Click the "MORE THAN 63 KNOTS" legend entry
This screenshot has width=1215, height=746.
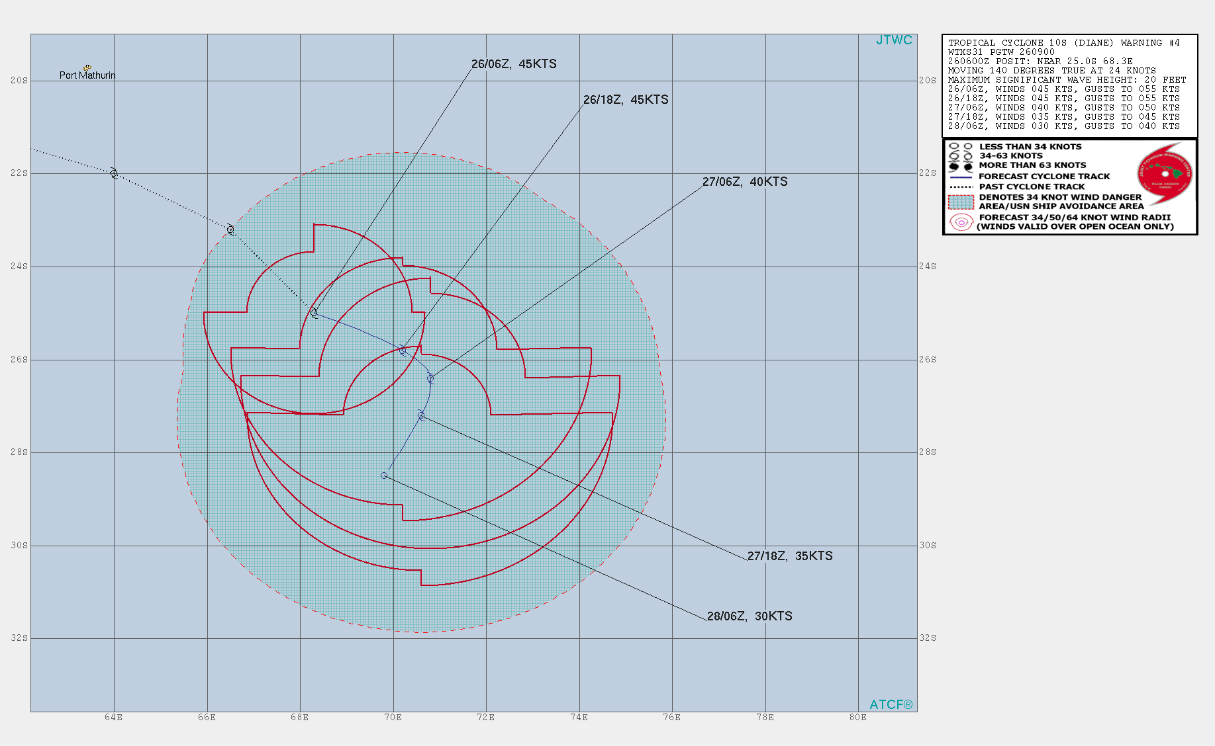coord(1032,165)
